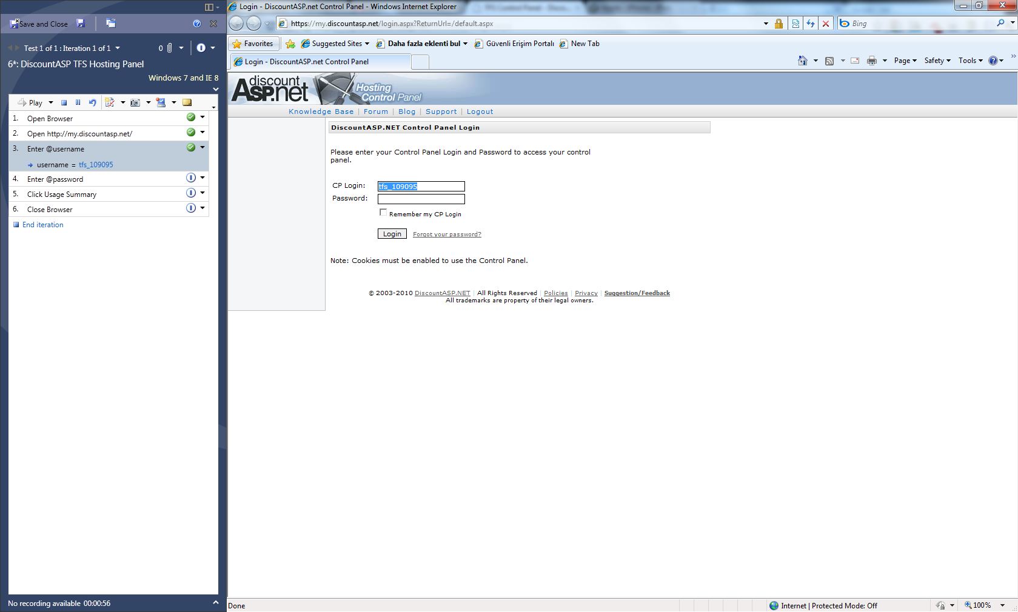Click the Save floppy disk icon
Viewport: 1018px width, 612px height.
coord(81,23)
